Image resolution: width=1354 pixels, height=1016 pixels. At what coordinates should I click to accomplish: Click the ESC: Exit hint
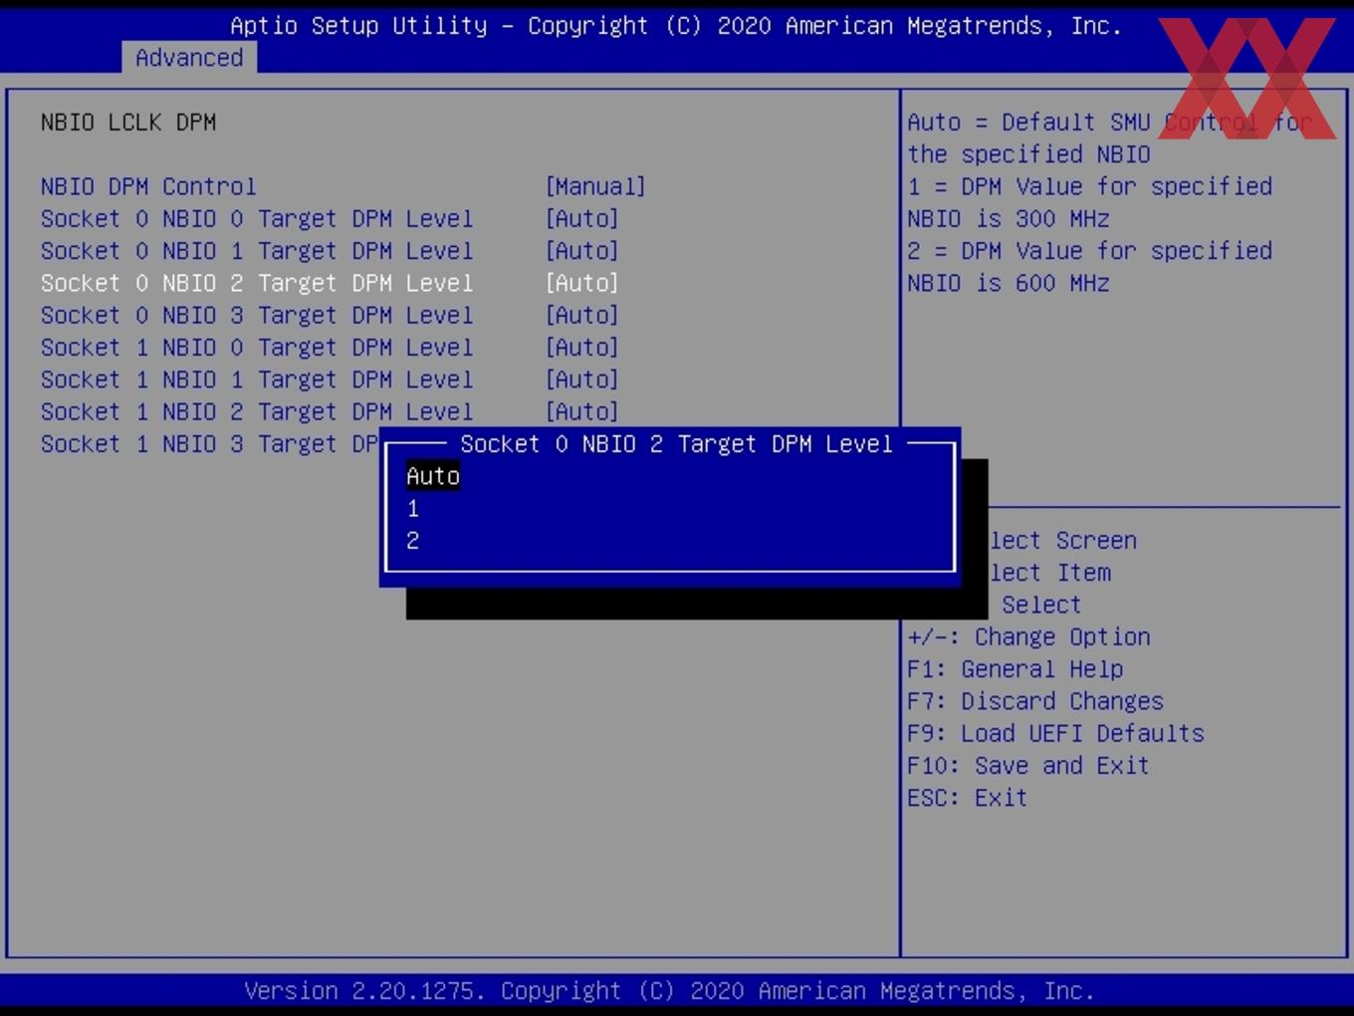(x=967, y=798)
